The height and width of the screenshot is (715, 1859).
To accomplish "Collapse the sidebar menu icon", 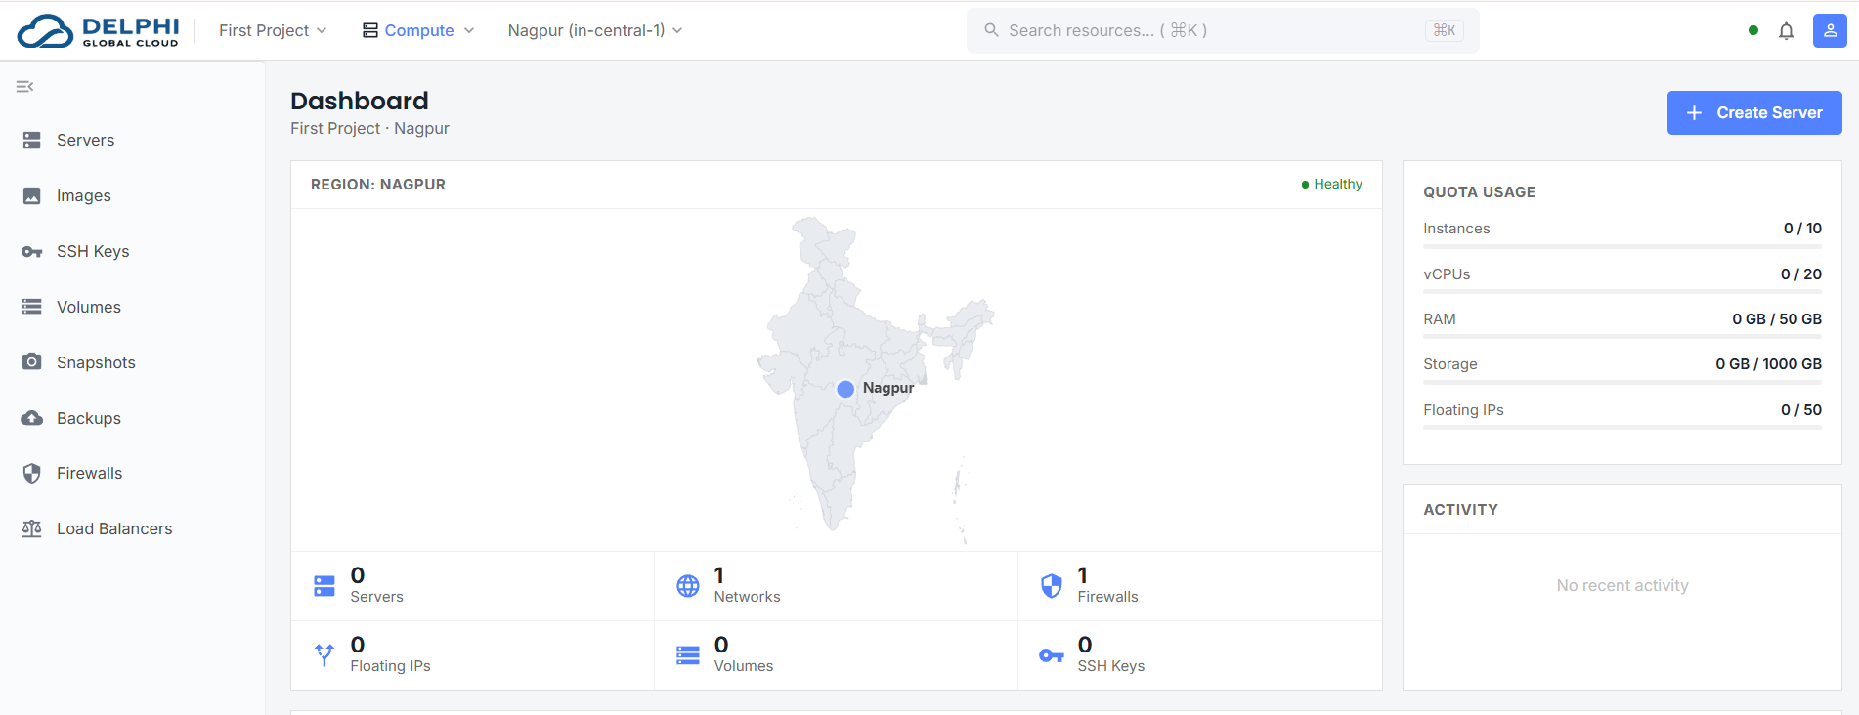I will pyautogui.click(x=25, y=87).
